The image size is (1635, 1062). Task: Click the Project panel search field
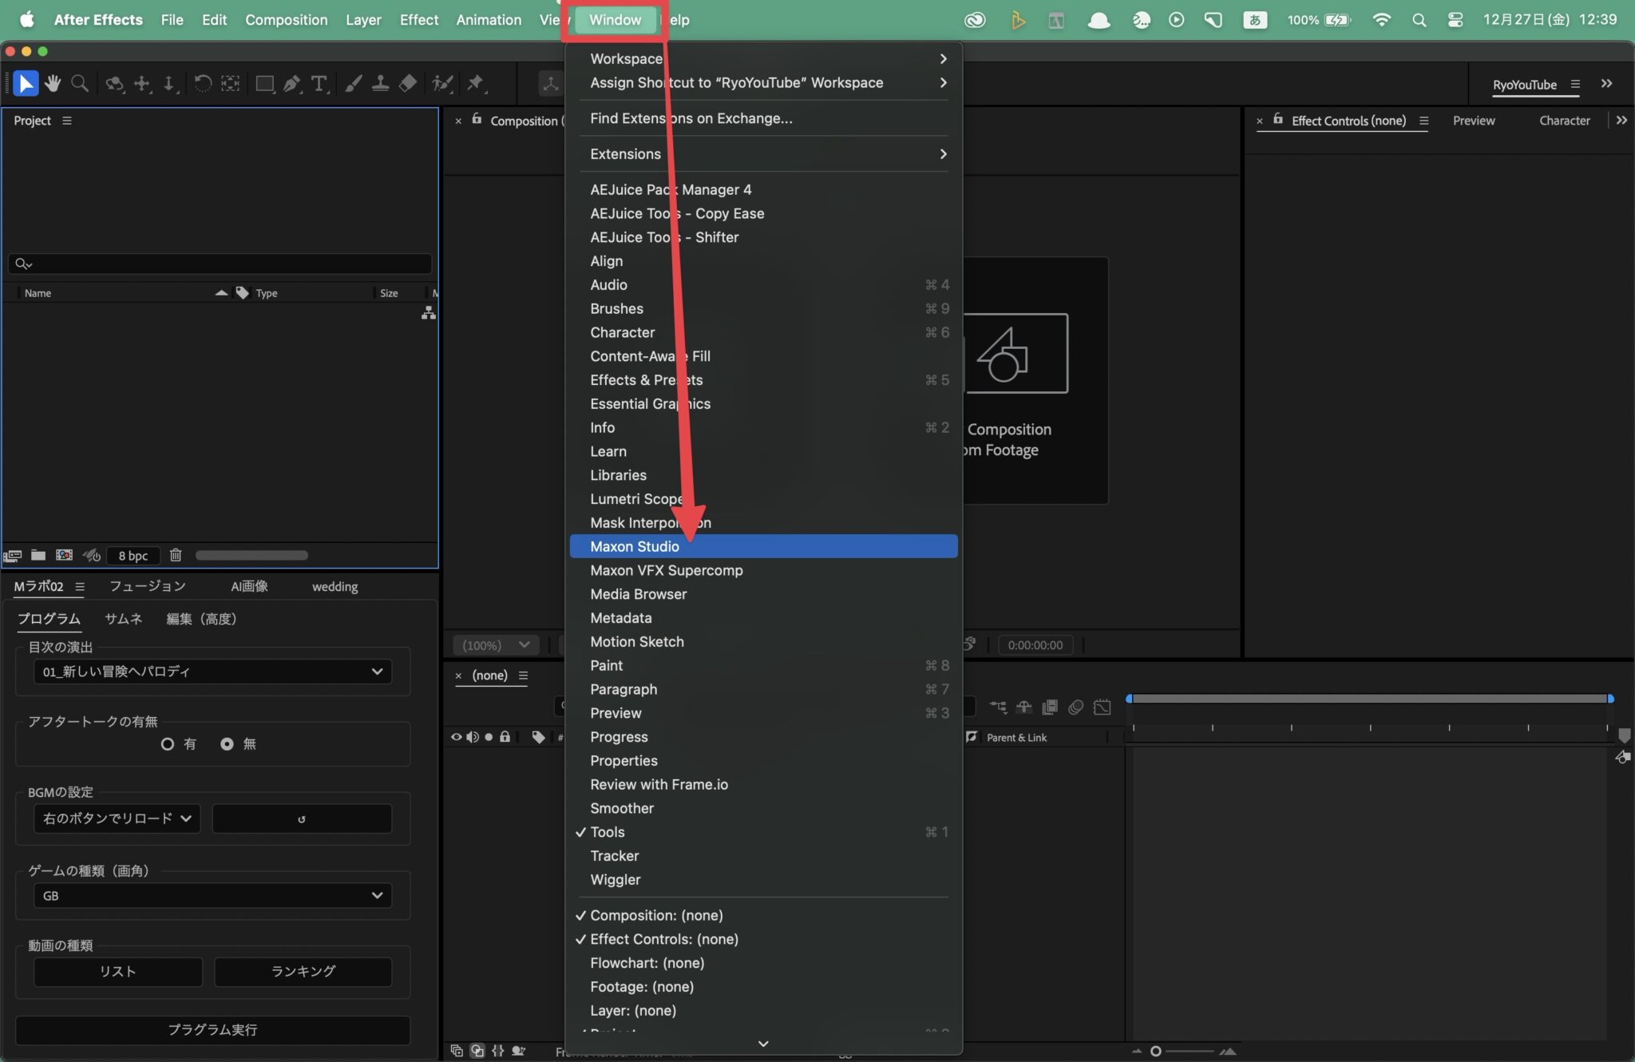tap(220, 264)
